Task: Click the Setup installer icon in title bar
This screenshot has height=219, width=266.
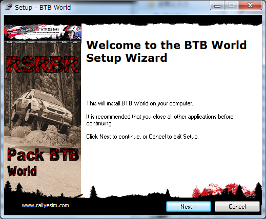Action: pos(8,7)
